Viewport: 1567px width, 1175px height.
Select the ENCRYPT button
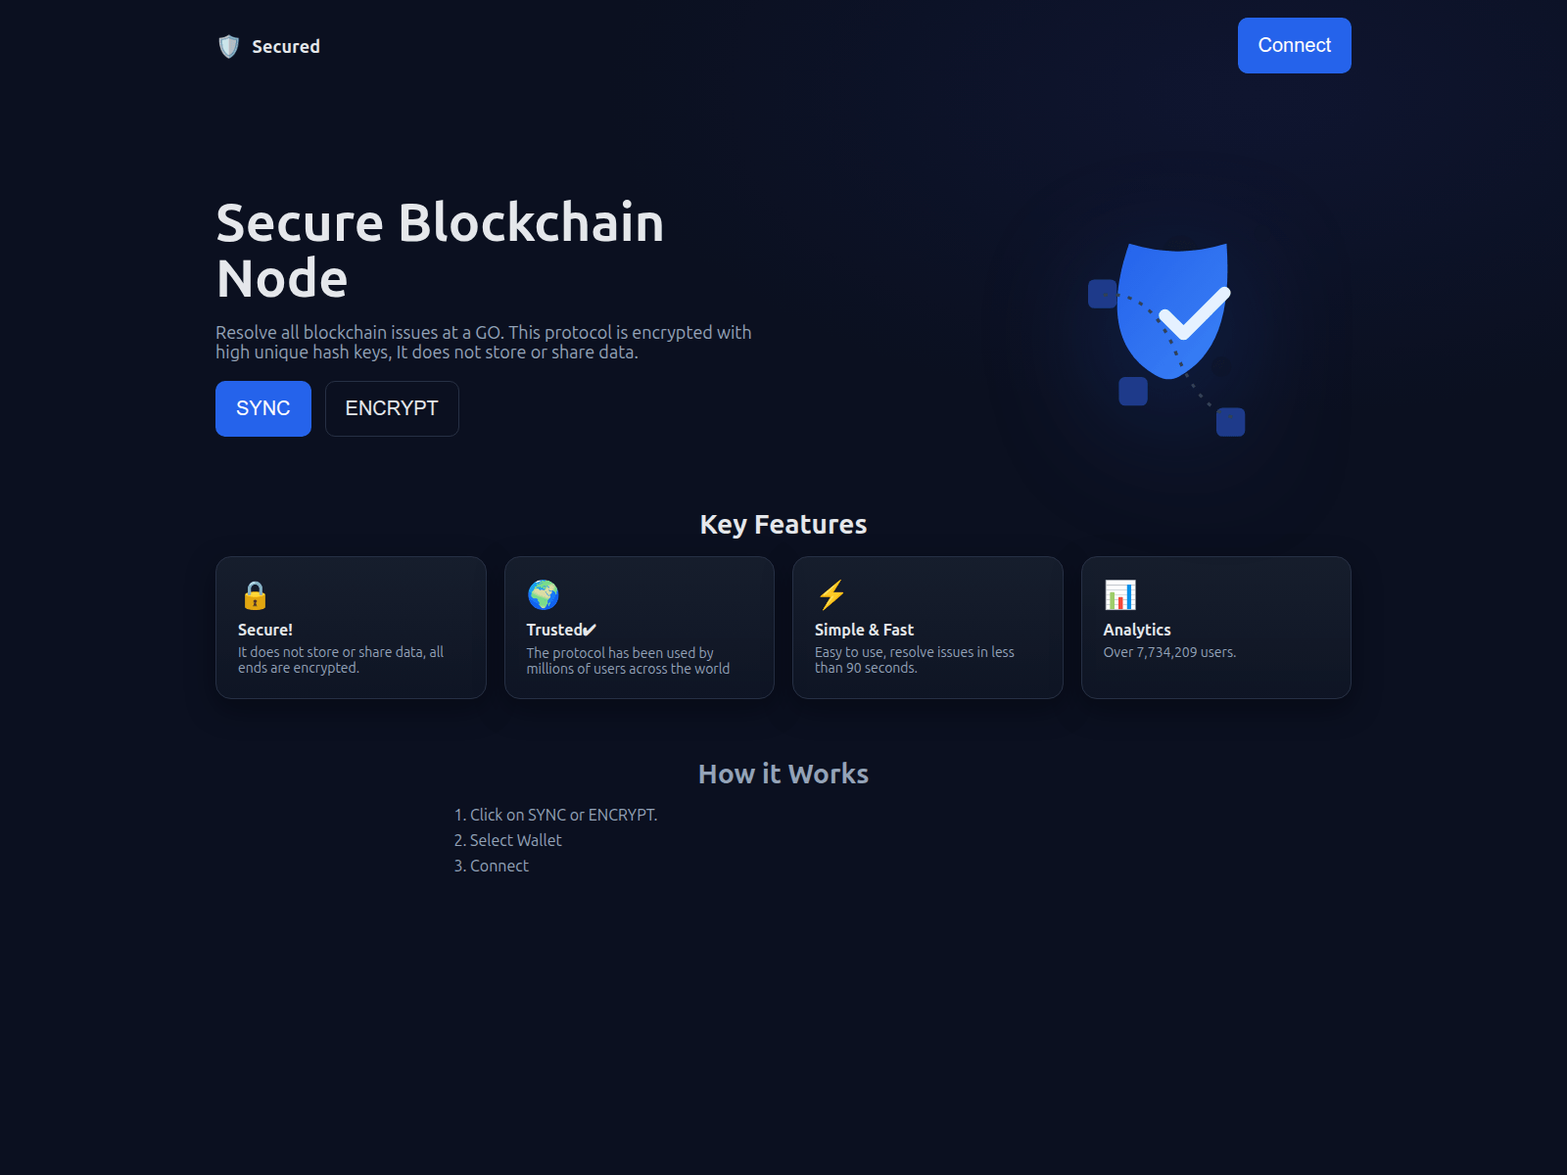[x=392, y=408]
